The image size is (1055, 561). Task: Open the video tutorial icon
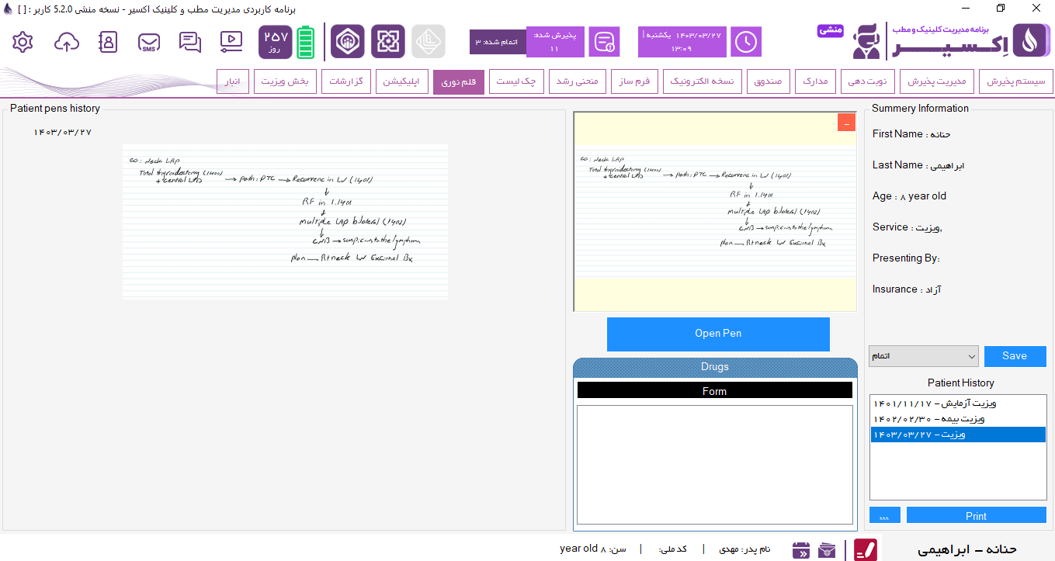(231, 40)
